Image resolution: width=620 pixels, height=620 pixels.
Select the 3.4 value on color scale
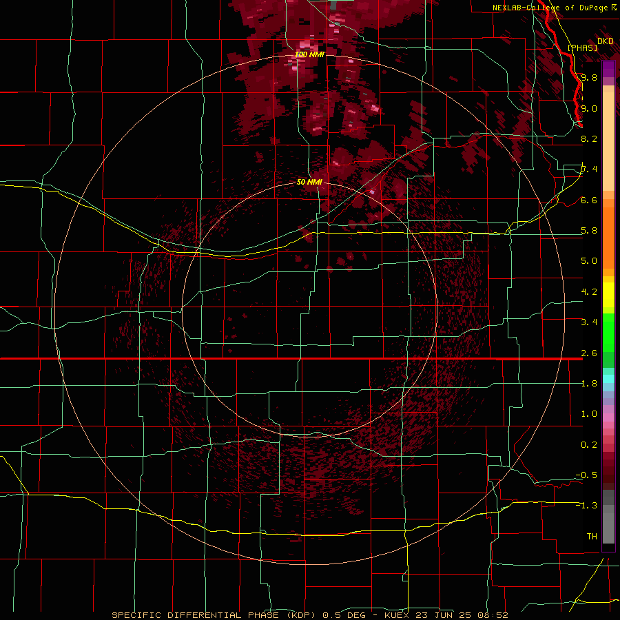click(589, 322)
